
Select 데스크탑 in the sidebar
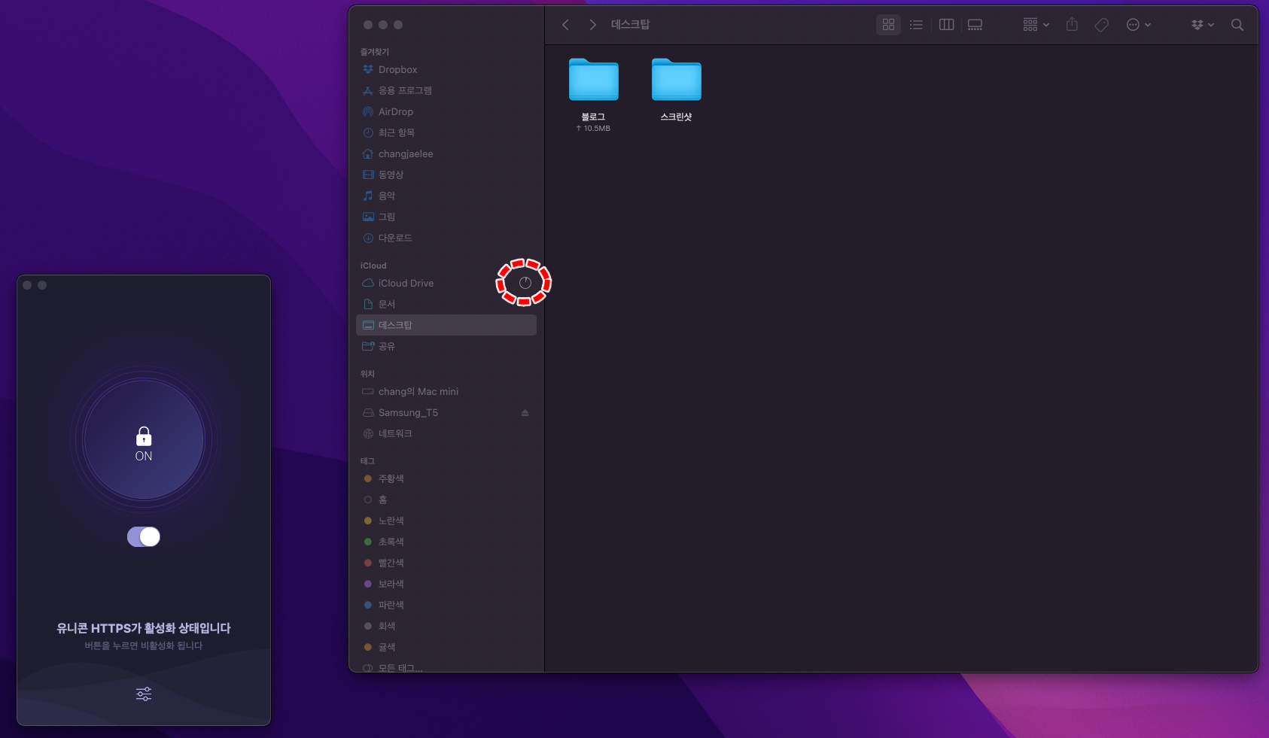pos(446,325)
